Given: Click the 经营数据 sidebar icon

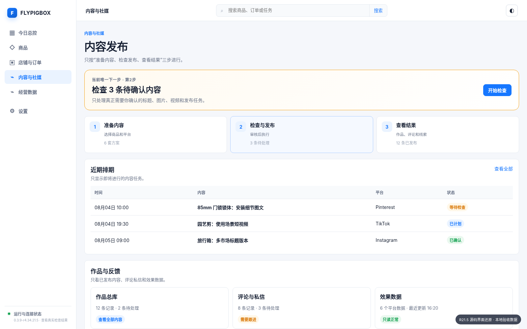Looking at the screenshot, I should pos(12,92).
